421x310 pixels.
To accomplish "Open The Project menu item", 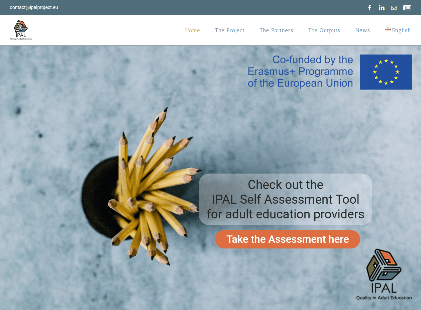I will click(x=230, y=30).
